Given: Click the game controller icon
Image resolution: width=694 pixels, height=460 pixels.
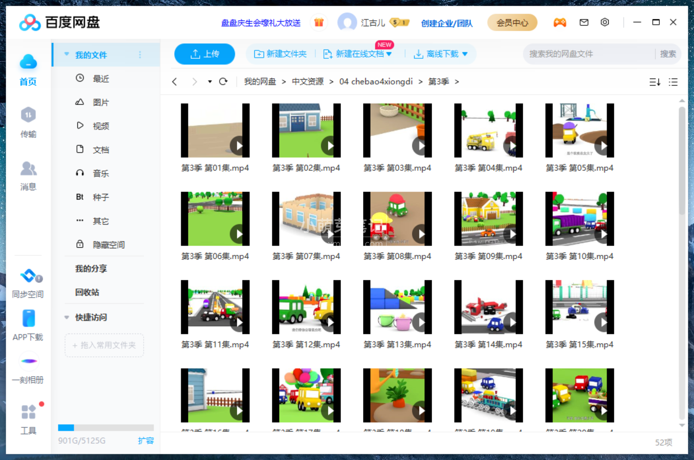Looking at the screenshot, I should [559, 22].
